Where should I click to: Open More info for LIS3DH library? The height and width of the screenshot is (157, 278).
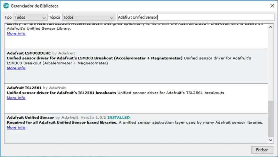16,33
